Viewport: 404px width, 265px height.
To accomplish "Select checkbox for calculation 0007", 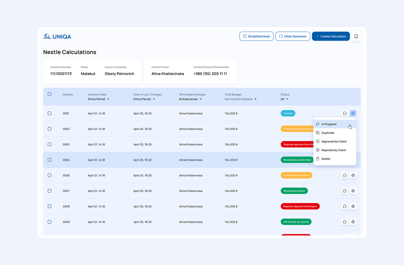I will tap(50, 191).
